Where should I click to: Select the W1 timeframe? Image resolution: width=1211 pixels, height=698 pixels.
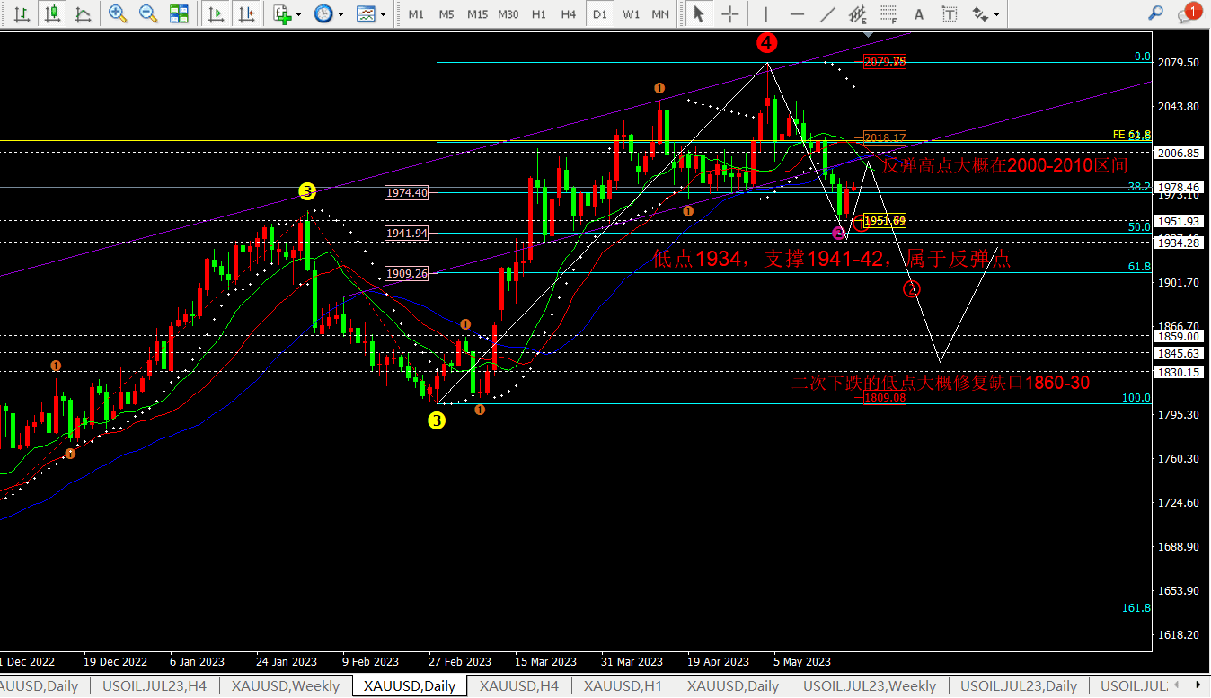click(631, 14)
